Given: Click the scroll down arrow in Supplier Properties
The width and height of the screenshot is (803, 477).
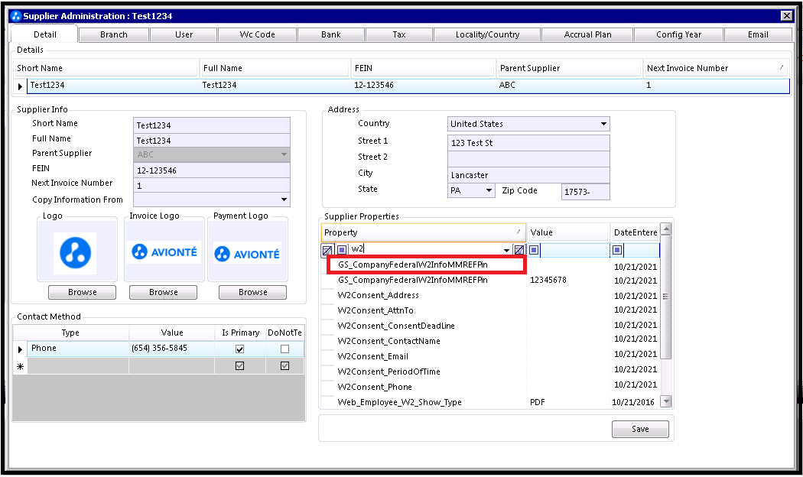Looking at the screenshot, I should click(x=666, y=402).
